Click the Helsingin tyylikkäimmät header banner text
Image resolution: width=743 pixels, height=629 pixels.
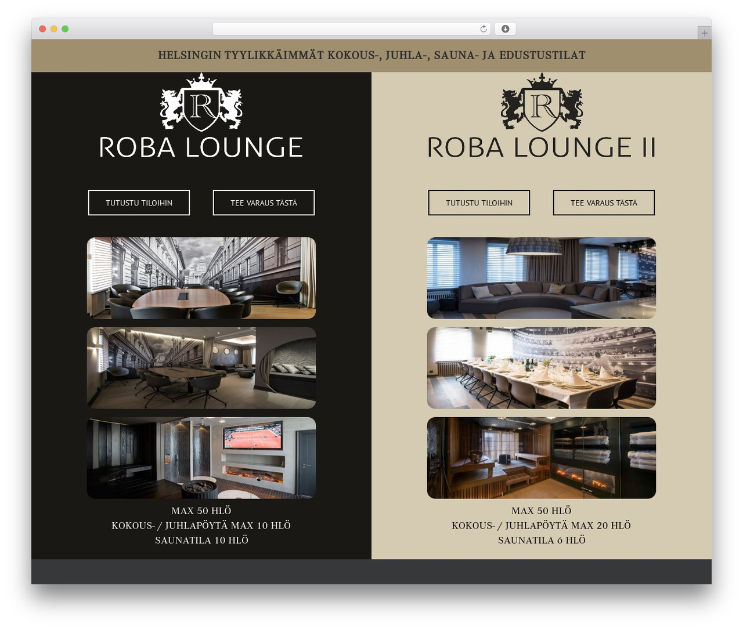(371, 55)
